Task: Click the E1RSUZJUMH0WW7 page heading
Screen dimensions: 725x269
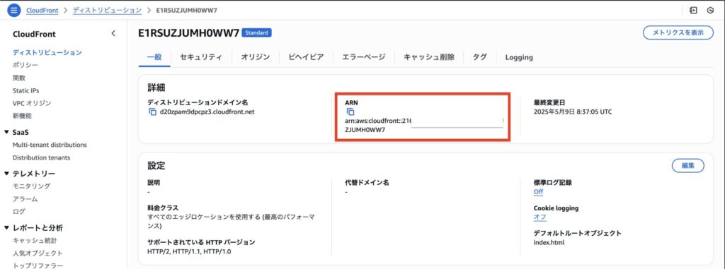Action: [188, 32]
